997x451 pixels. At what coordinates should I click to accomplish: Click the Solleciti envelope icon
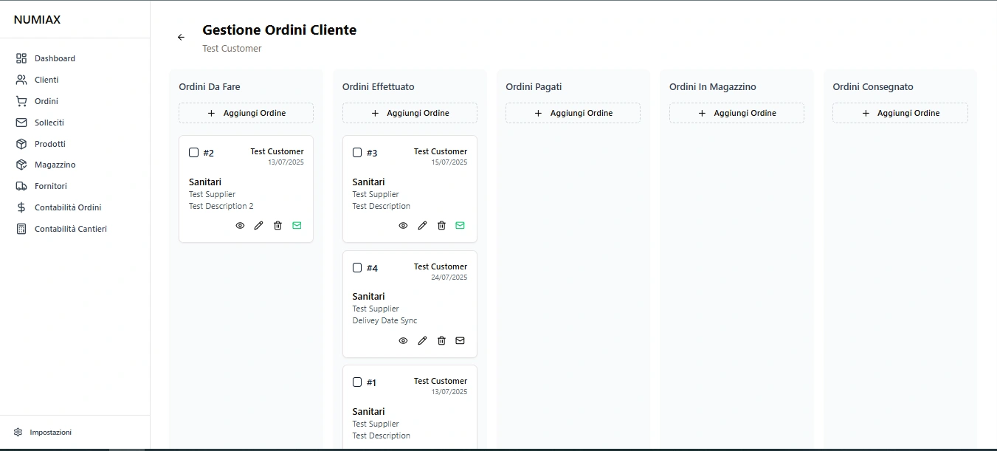point(20,123)
